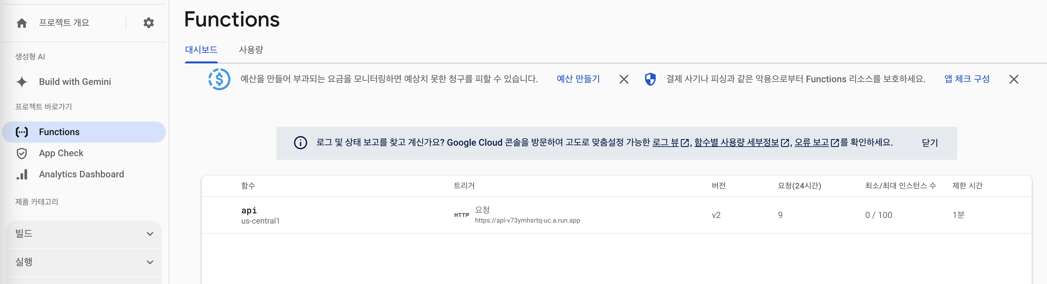Switch to the 사용량 tab
Screen dimensions: 1047x284
click(251, 50)
